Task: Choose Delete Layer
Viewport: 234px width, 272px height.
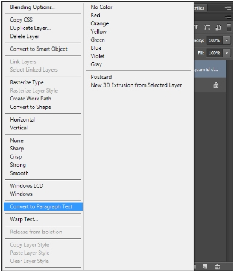Action: click(x=25, y=36)
